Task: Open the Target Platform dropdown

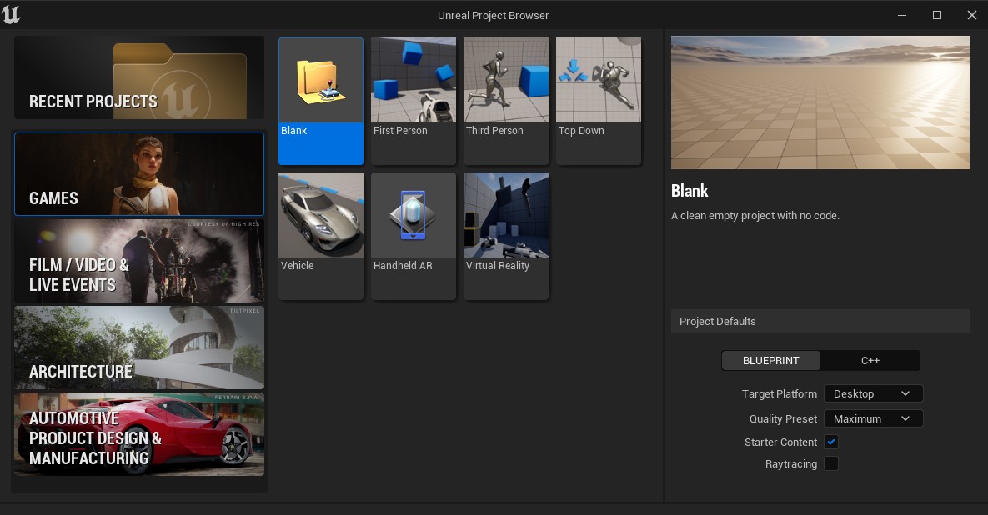Action: pyautogui.click(x=873, y=393)
